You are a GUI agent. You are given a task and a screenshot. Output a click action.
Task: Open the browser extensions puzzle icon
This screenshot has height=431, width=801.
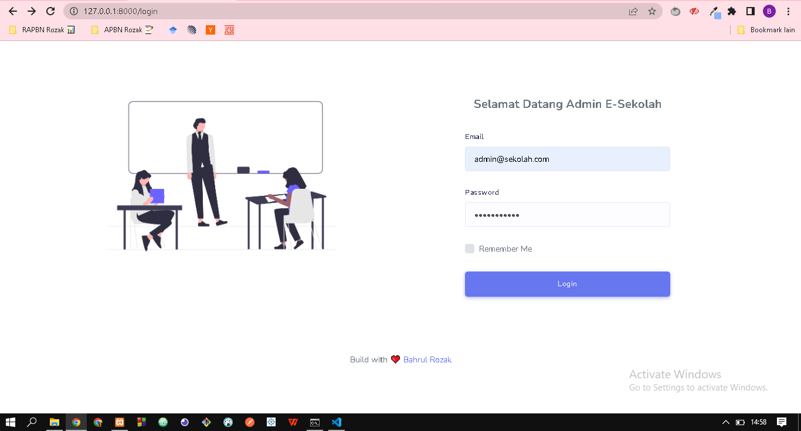[x=732, y=11]
